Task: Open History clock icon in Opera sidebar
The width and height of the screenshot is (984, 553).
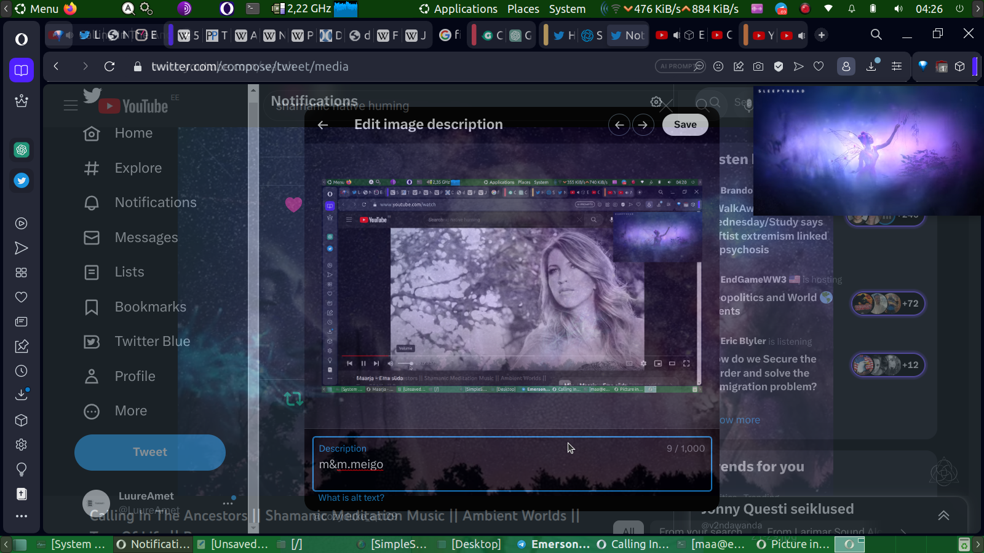Action: pyautogui.click(x=22, y=371)
